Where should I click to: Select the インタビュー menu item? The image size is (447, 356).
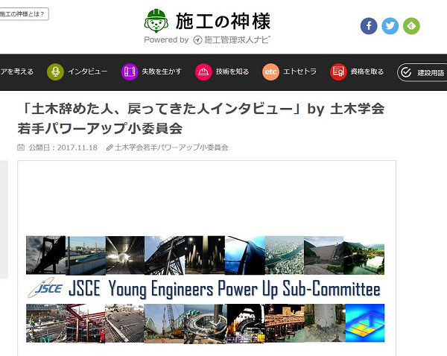click(87, 71)
